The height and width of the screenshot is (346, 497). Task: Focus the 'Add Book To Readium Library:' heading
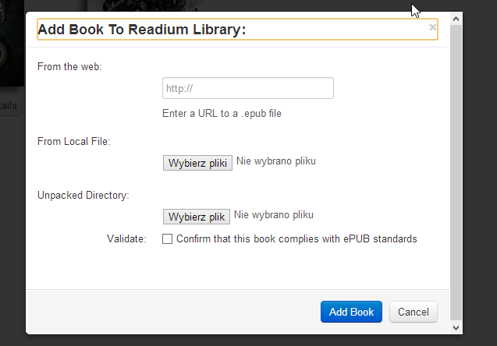[x=142, y=30]
